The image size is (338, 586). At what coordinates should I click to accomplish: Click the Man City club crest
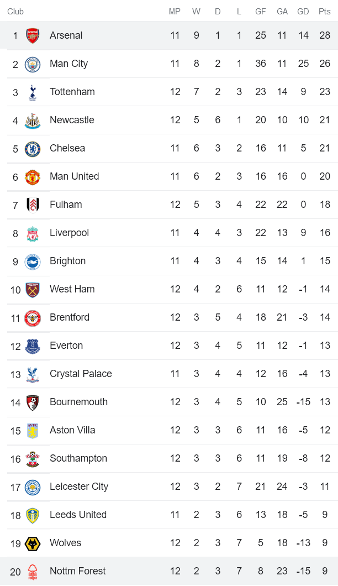[33, 64]
